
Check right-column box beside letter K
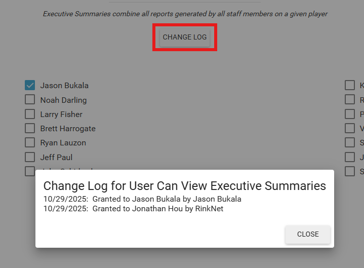tap(350, 85)
